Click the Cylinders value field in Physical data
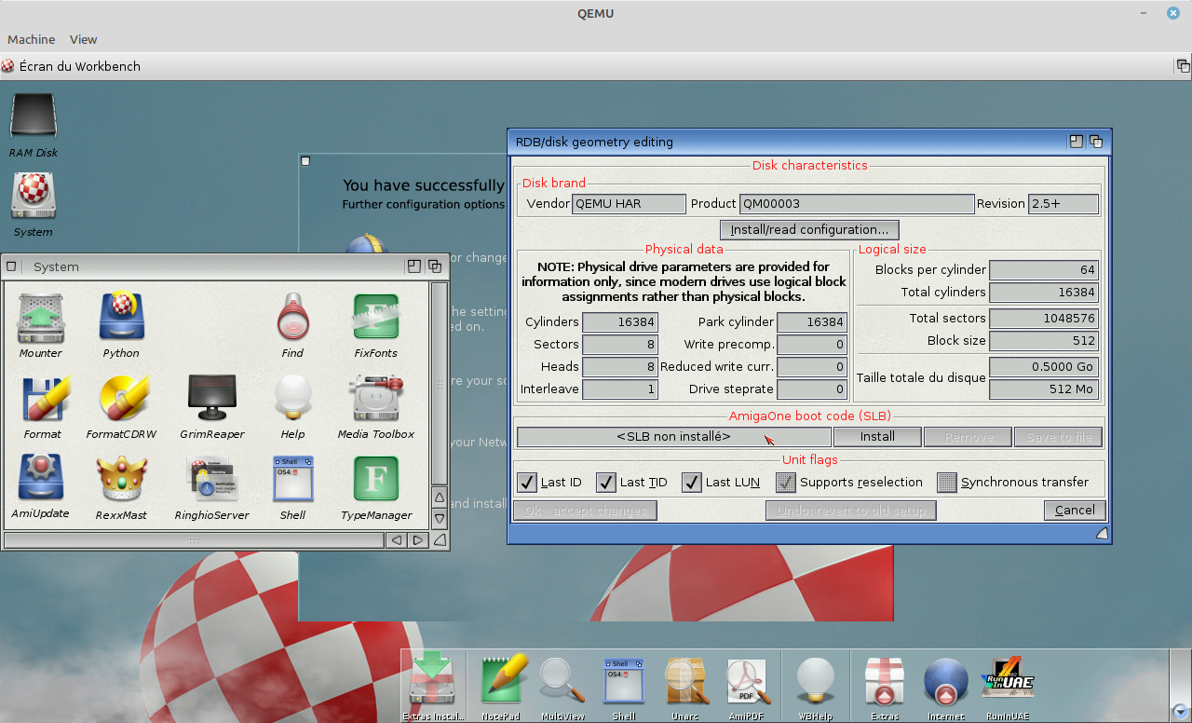 [x=620, y=321]
